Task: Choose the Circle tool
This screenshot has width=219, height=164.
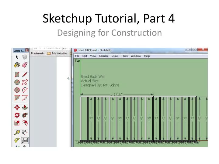Action: [x=17, y=82]
